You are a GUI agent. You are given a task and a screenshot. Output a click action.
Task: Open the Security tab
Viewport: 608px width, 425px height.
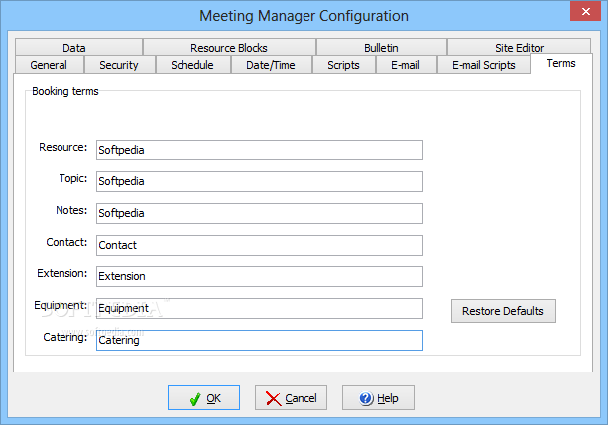pyautogui.click(x=119, y=65)
